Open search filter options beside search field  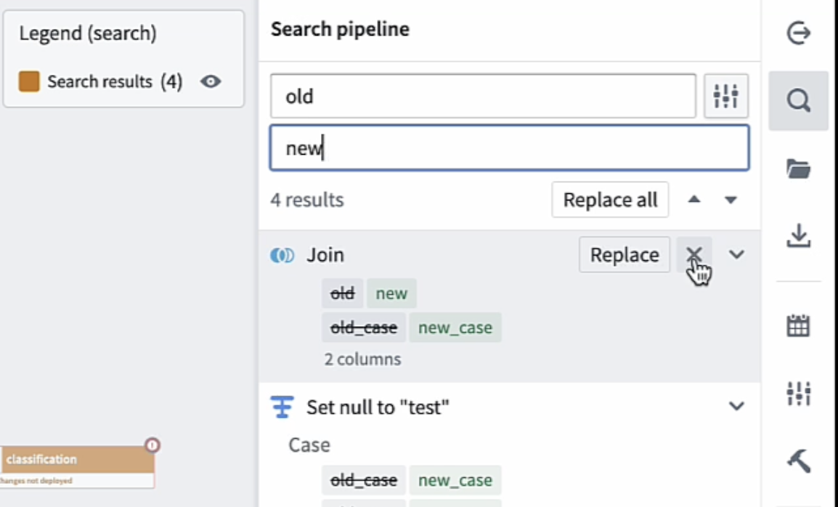point(725,97)
